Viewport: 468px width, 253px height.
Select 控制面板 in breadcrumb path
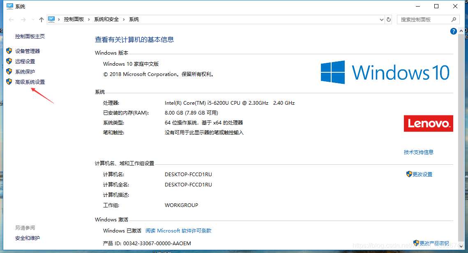tap(74, 19)
